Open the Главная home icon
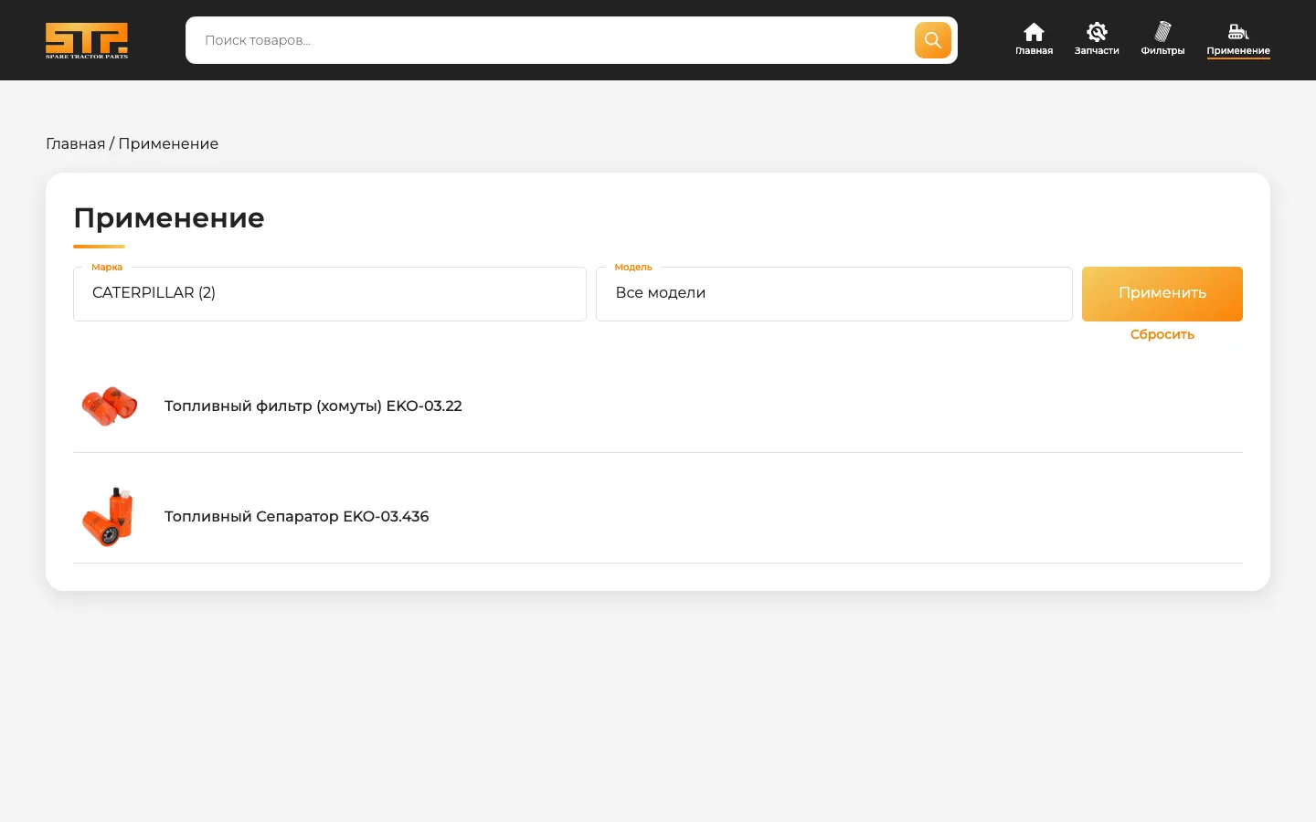This screenshot has height=822, width=1316. click(x=1034, y=32)
